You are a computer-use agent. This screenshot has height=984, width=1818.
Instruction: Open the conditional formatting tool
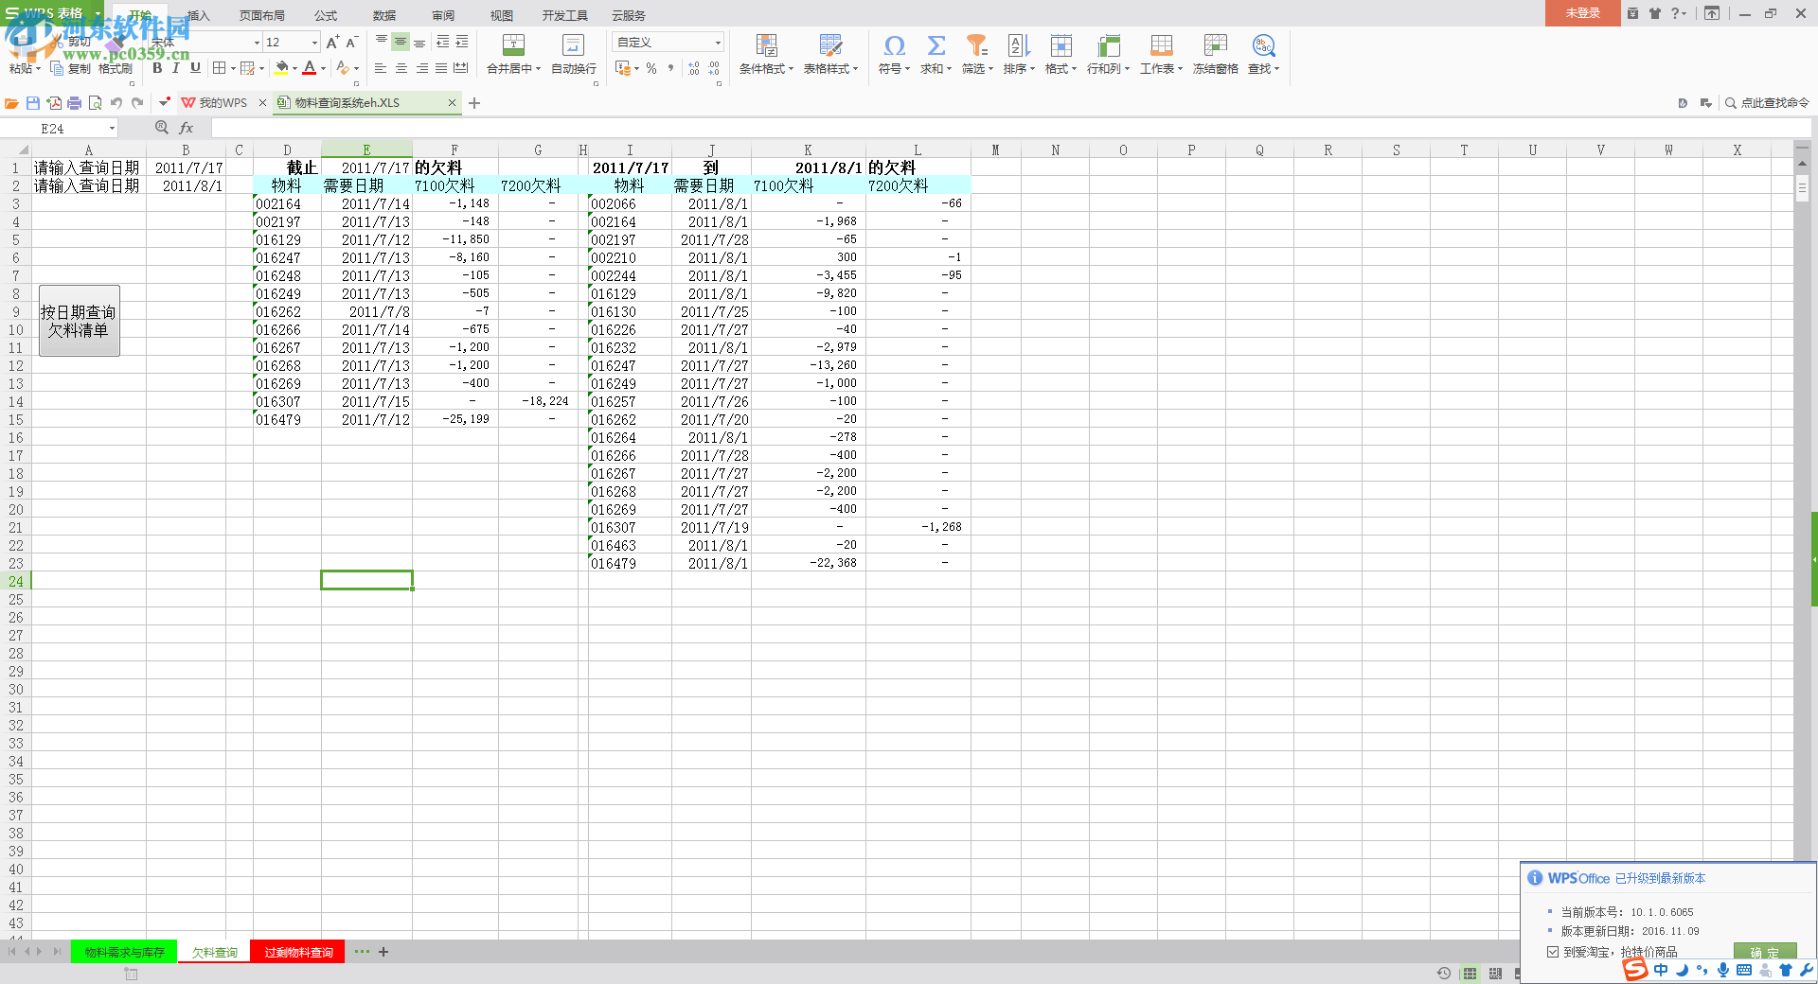point(766,45)
